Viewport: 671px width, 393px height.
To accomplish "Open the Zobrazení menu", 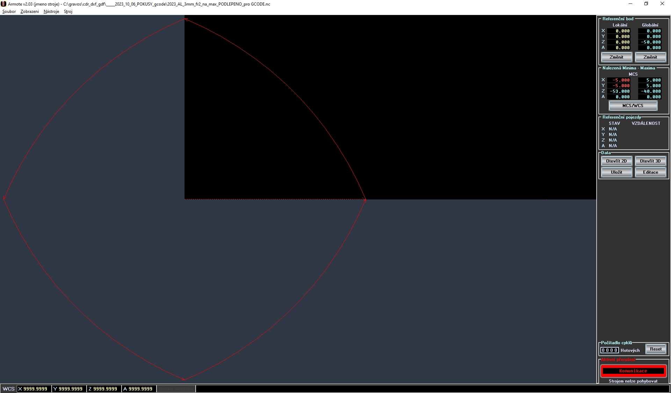I will [x=30, y=12].
